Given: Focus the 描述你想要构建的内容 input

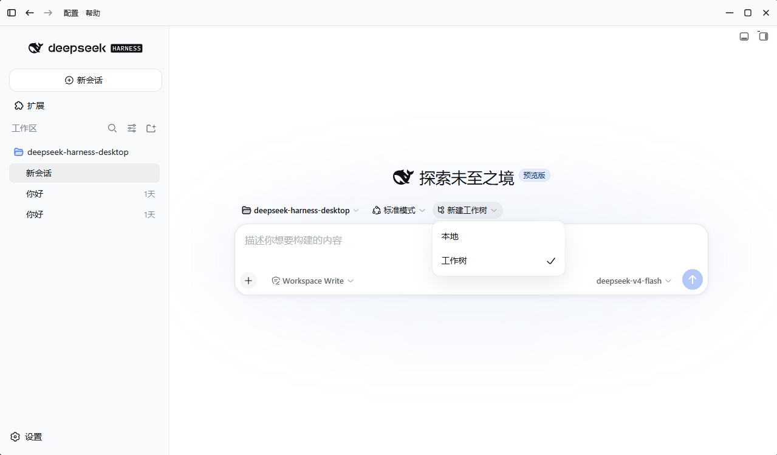Looking at the screenshot, I should click(x=471, y=241).
